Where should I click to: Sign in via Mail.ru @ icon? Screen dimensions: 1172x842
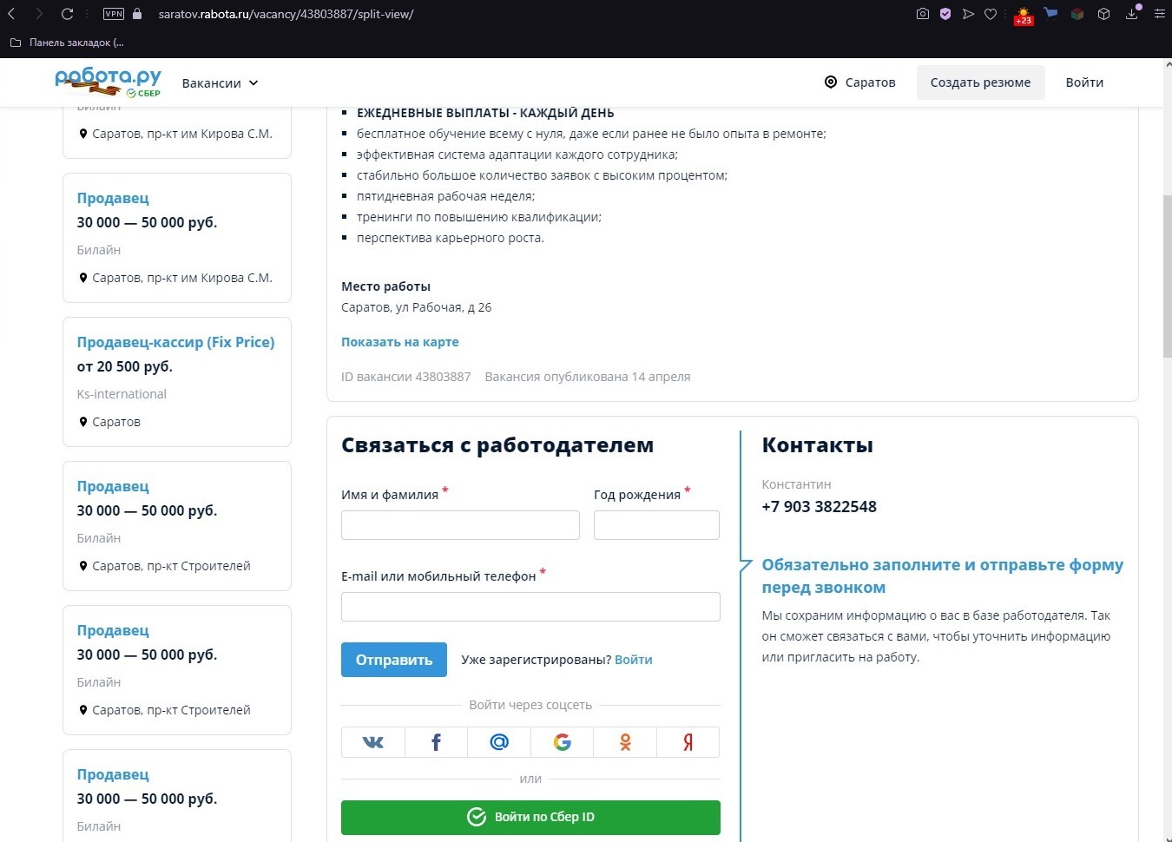click(x=499, y=742)
